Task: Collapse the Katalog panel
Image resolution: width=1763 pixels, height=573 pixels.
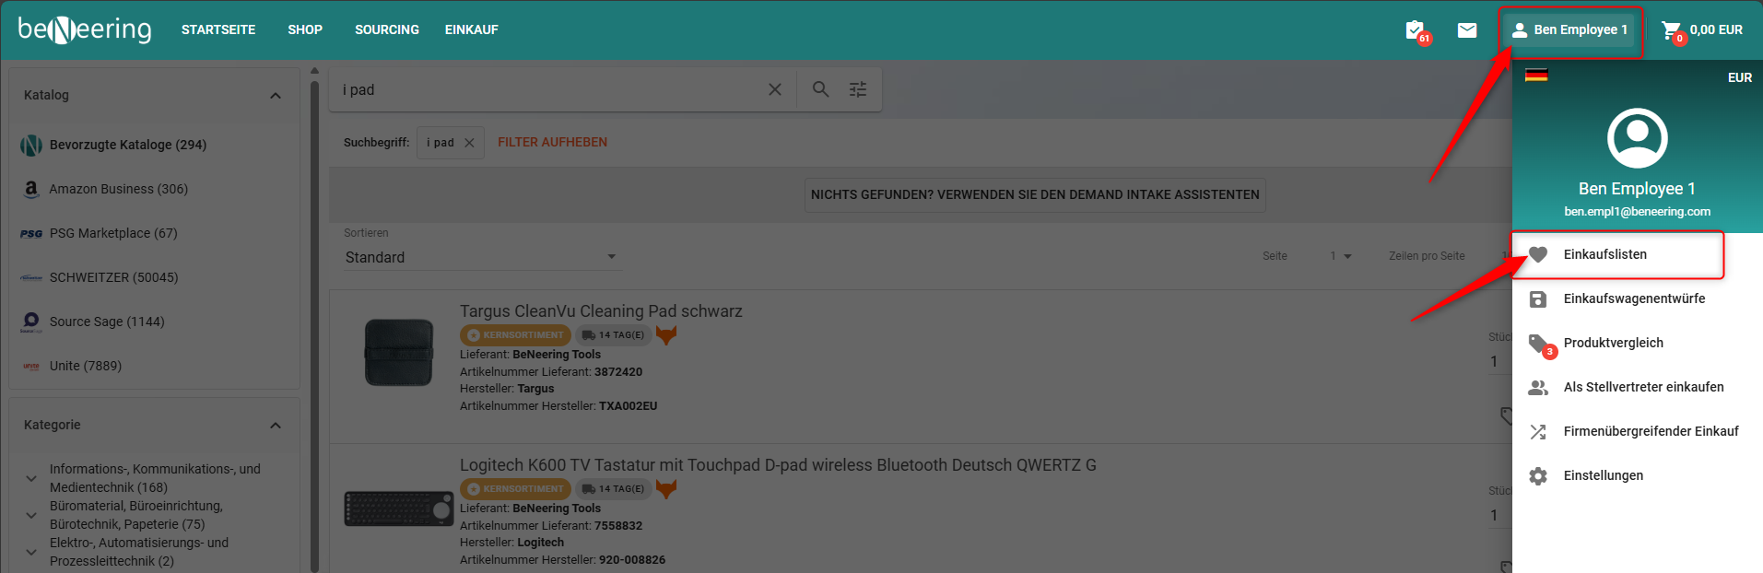Action: (275, 96)
